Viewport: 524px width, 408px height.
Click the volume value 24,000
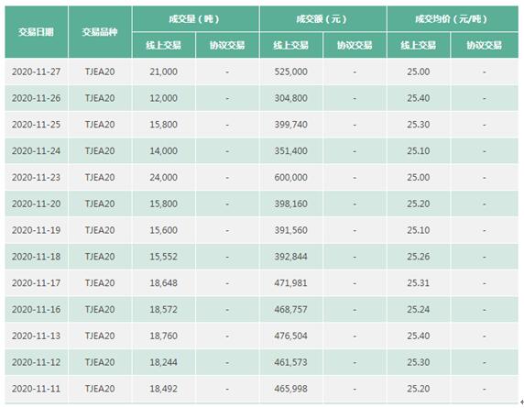pos(164,177)
